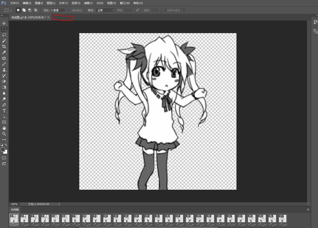Select frame 10 in the timeline

click(107, 218)
